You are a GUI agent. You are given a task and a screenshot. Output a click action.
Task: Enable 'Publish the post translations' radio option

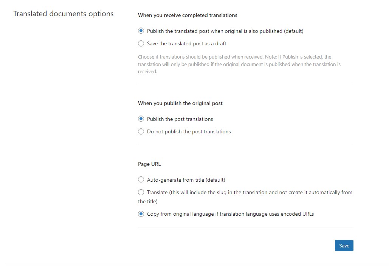click(141, 119)
